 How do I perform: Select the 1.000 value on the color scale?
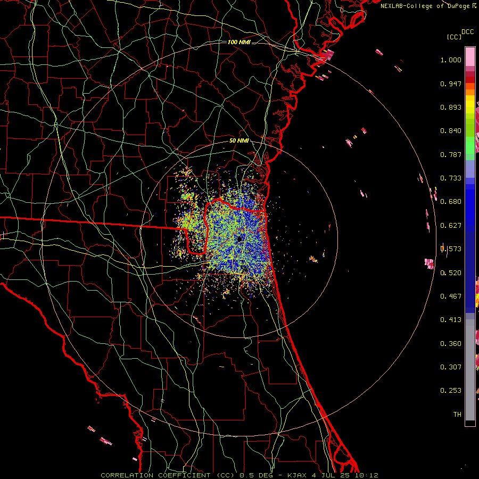451,60
